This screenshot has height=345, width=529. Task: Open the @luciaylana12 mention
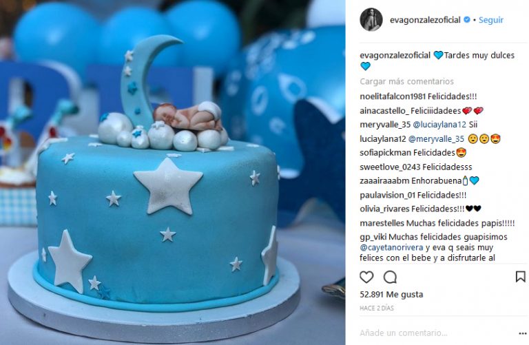click(x=439, y=125)
